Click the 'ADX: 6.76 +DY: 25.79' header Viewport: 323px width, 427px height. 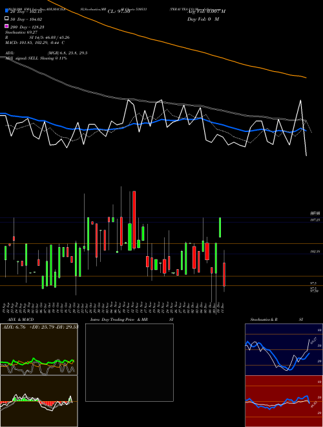(x=40, y=327)
